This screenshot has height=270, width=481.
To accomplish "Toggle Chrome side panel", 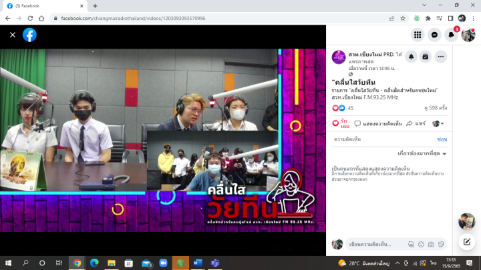I will (x=451, y=19).
